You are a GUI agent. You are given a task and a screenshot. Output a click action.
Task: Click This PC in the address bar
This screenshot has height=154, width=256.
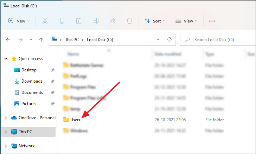pos(72,40)
